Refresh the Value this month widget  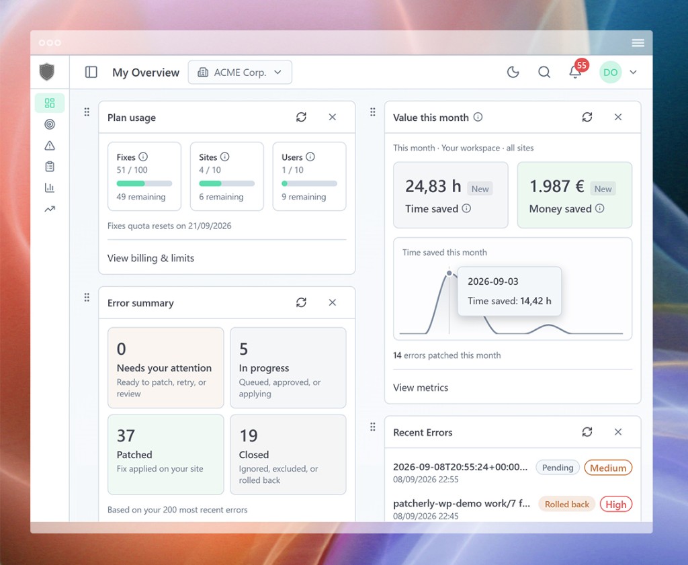(x=587, y=117)
